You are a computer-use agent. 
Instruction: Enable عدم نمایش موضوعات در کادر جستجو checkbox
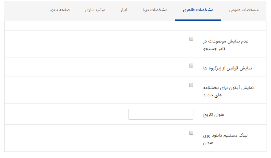pos(191,39)
